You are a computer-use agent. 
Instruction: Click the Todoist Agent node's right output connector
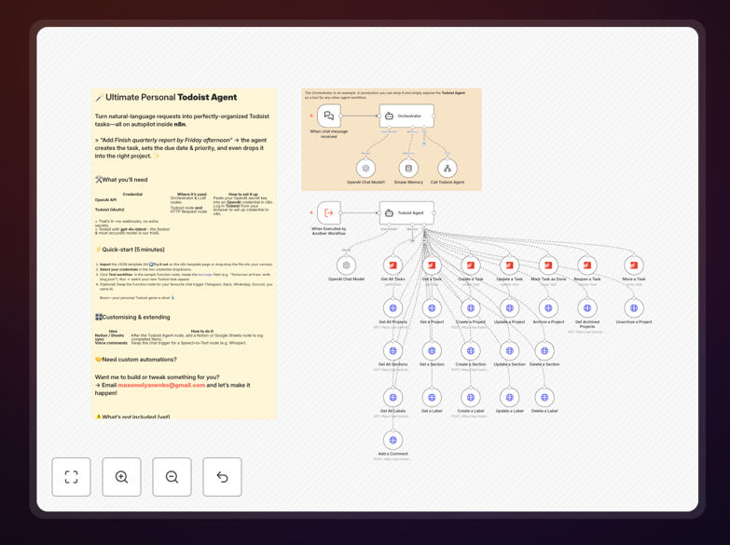coord(434,212)
